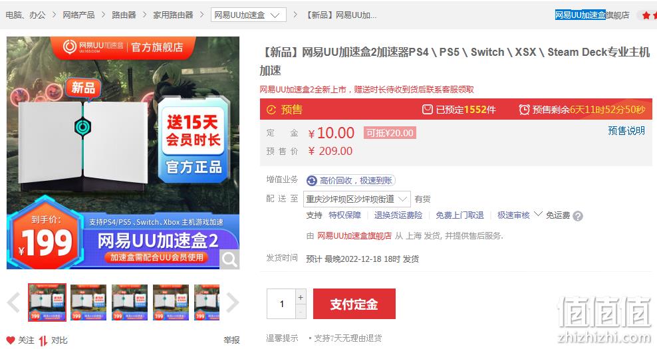Click the clock icon before 预售剩余
Image resolution: width=657 pixels, height=349 pixels.
[524, 110]
